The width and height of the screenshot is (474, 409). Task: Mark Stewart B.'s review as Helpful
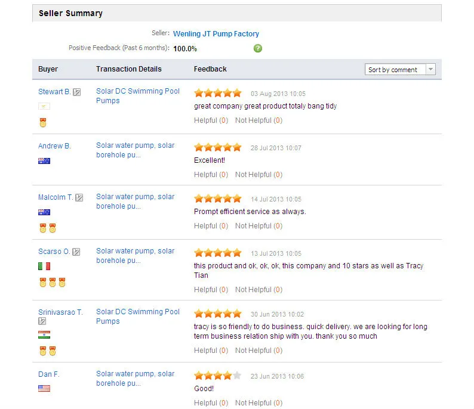coord(211,120)
